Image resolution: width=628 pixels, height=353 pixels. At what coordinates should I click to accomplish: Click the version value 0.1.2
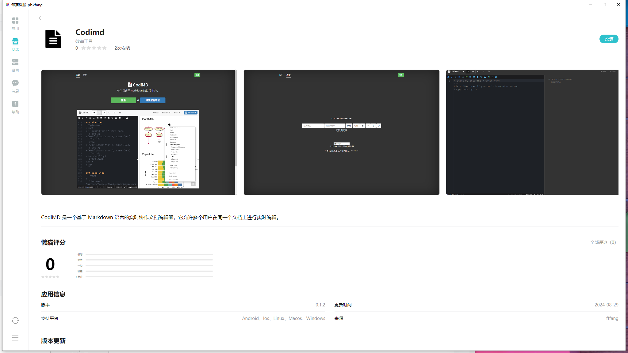pos(320,305)
